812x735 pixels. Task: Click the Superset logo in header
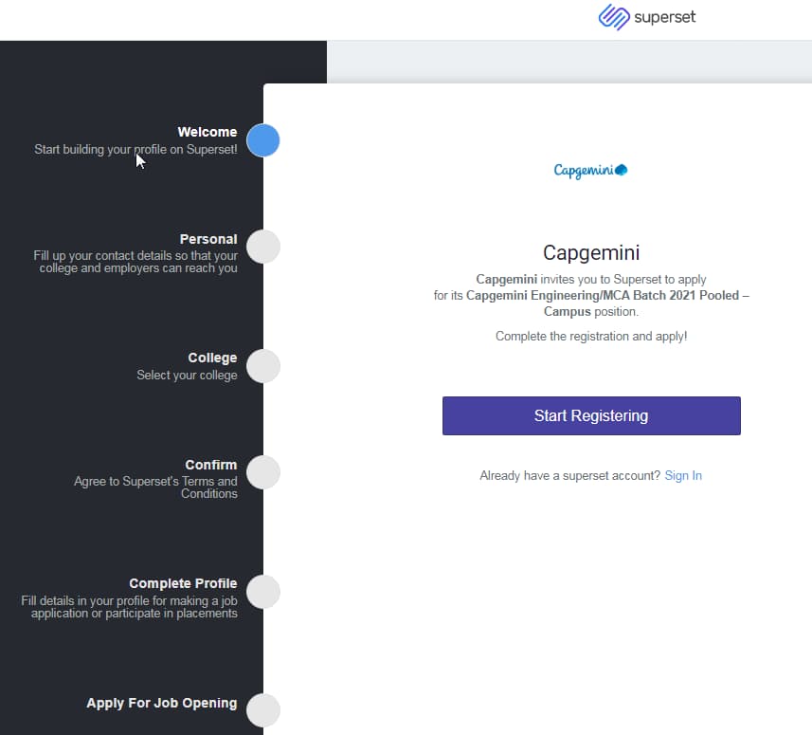click(647, 17)
